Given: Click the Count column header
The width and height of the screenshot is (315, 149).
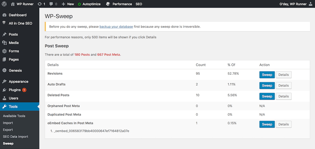Looking at the screenshot, I should (201, 65).
